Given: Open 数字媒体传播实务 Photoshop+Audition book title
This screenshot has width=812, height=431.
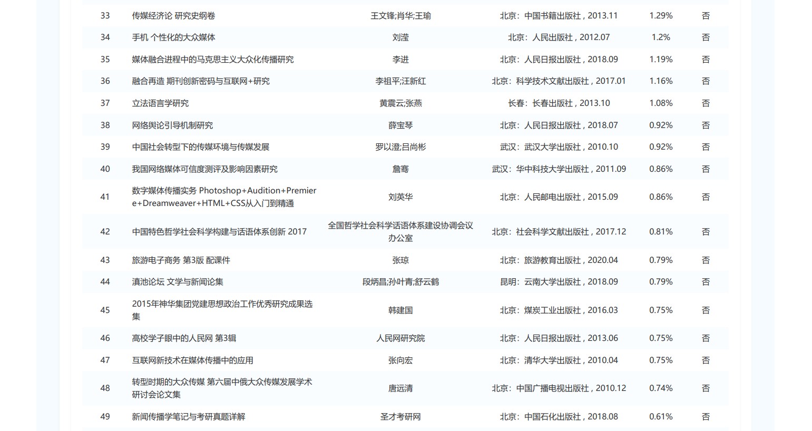Looking at the screenshot, I should pyautogui.click(x=224, y=197).
